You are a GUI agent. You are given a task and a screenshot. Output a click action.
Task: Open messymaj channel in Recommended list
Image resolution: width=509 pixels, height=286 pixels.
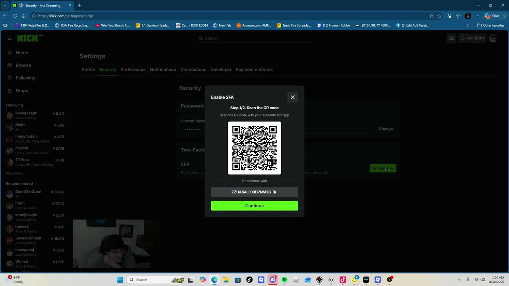pyautogui.click(x=35, y=252)
